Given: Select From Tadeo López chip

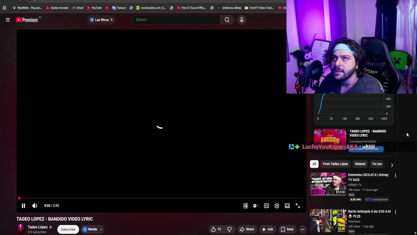Looking at the screenshot, I should pyautogui.click(x=335, y=164).
